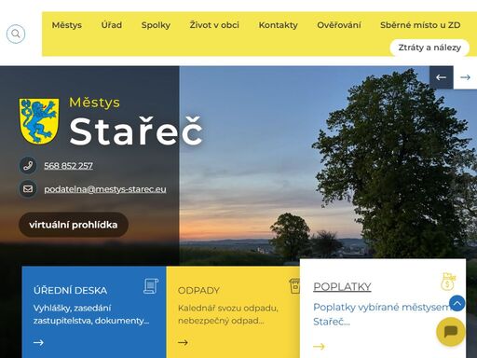
Task: Follow the arrow in Úřední deska card
Action: pos(38,342)
